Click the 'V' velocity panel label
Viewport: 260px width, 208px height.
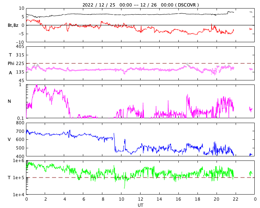click(9, 139)
